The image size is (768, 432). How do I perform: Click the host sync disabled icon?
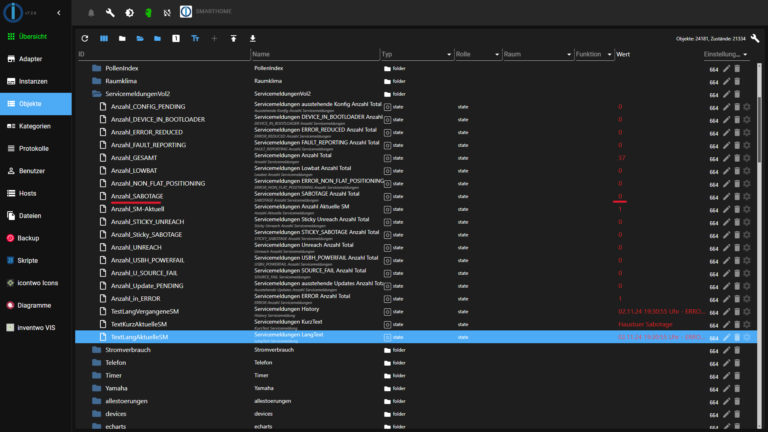167,13
